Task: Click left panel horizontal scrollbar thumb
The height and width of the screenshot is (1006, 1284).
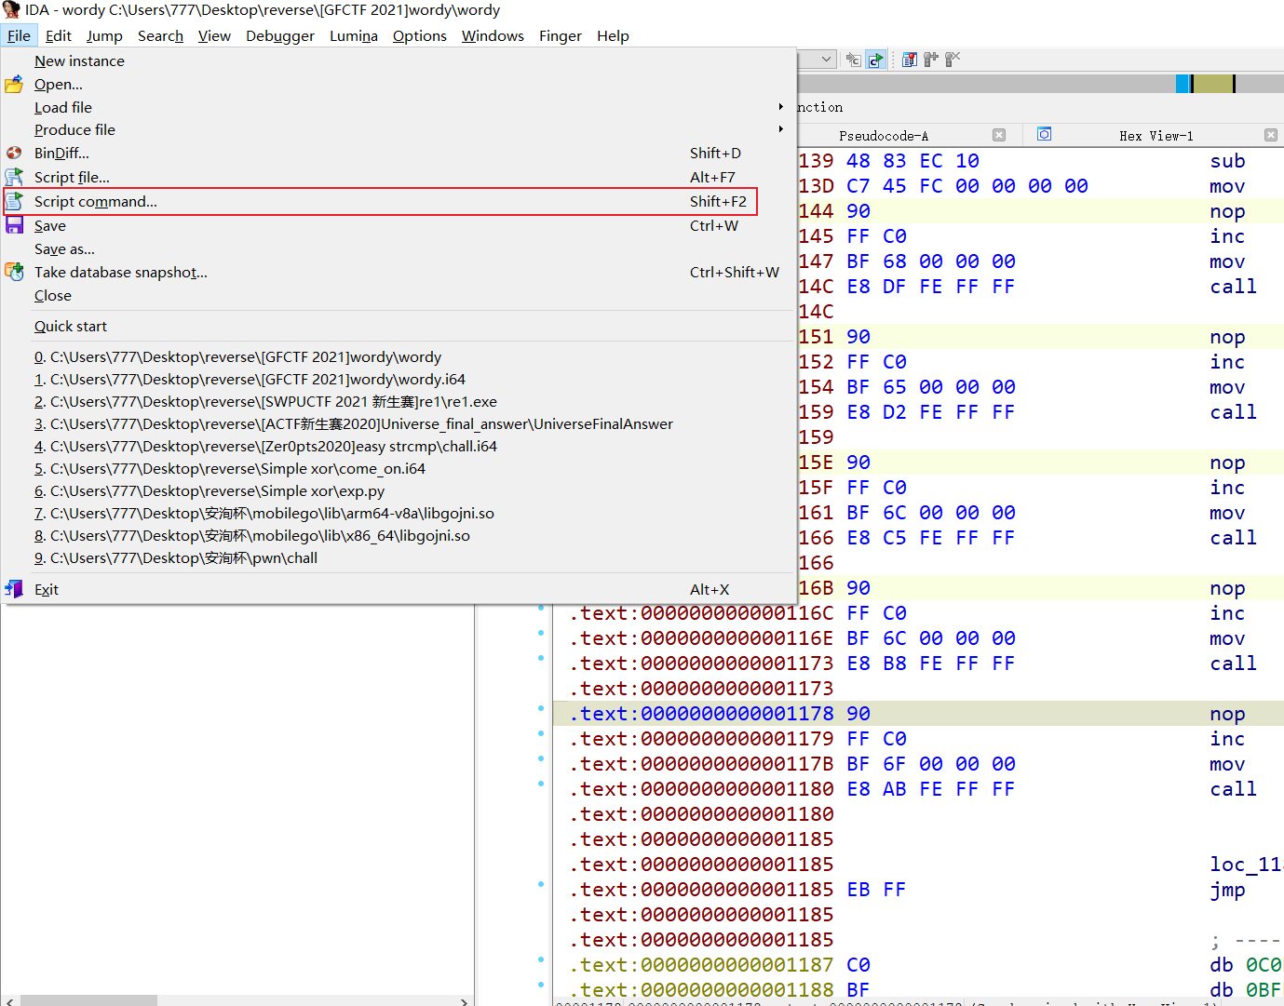Action: (88, 1000)
